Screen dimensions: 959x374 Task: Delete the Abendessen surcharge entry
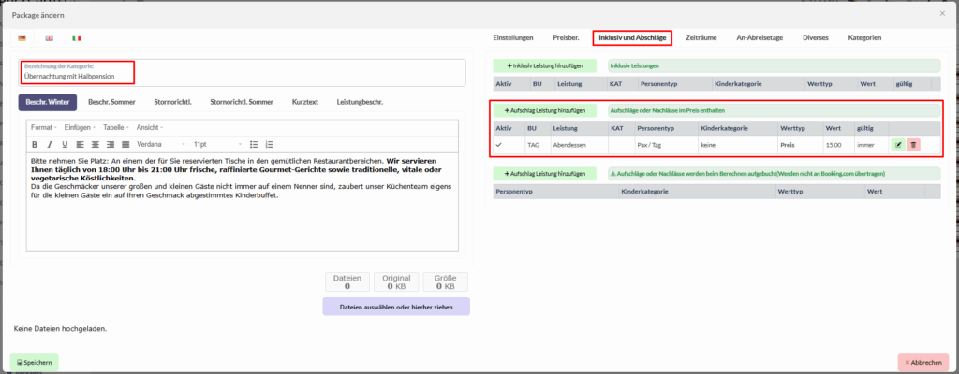click(x=913, y=145)
